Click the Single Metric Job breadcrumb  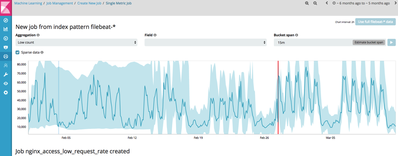pyautogui.click(x=118, y=4)
